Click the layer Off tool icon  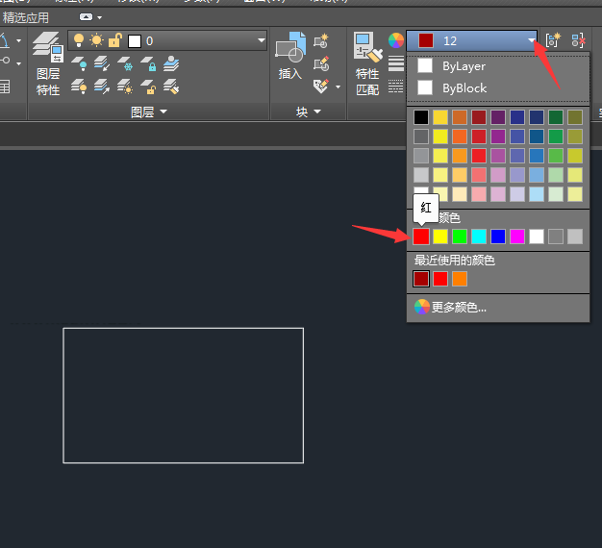[79, 63]
